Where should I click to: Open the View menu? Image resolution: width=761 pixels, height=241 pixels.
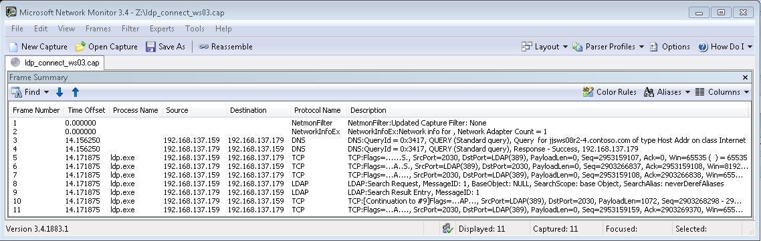click(x=66, y=29)
